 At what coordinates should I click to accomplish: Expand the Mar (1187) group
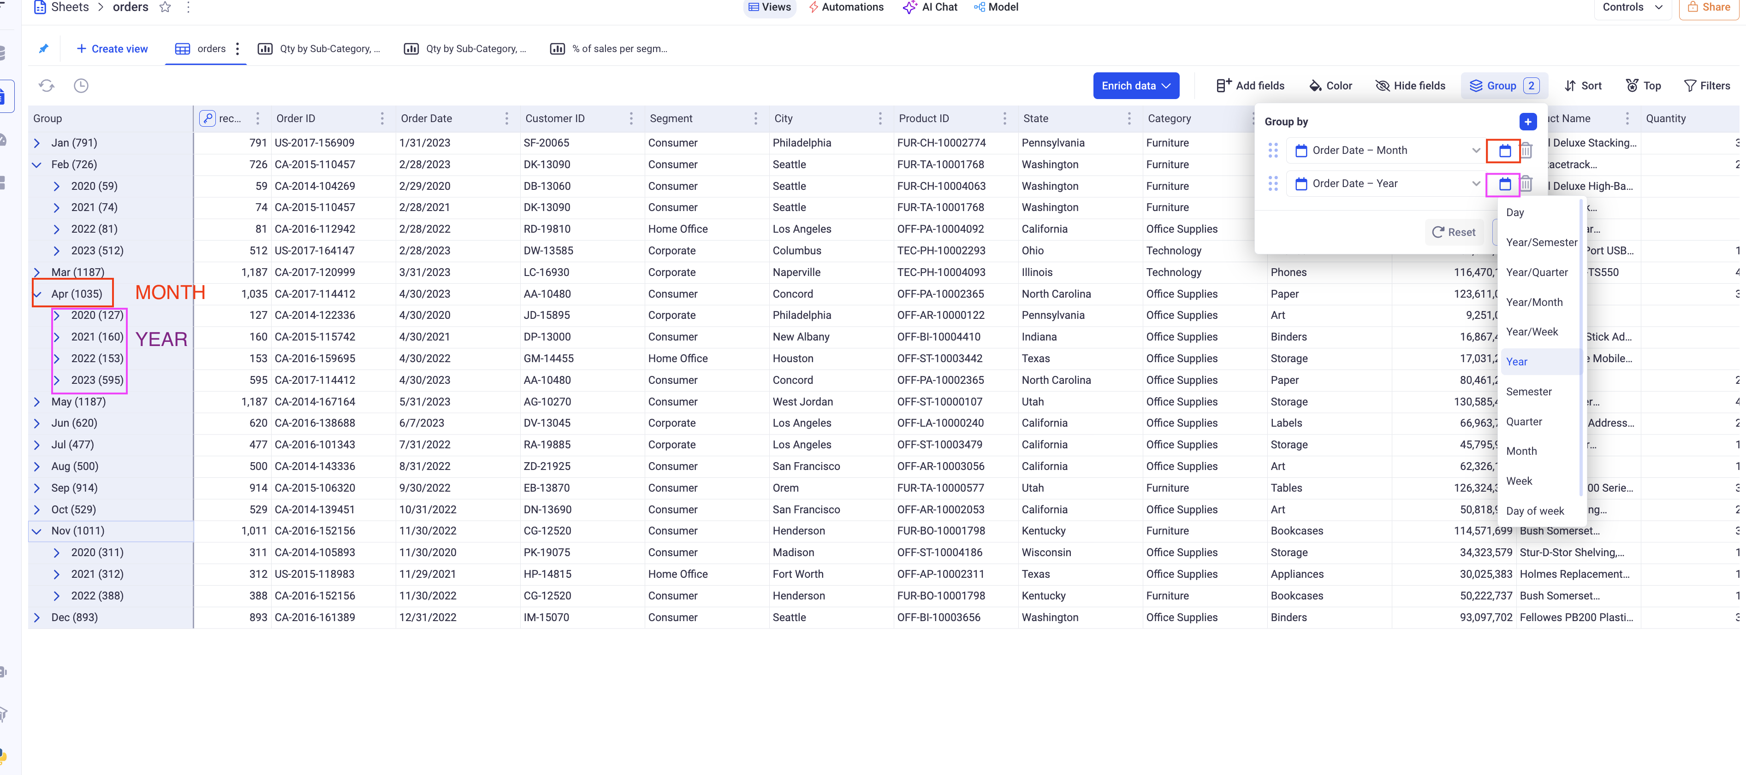[37, 272]
